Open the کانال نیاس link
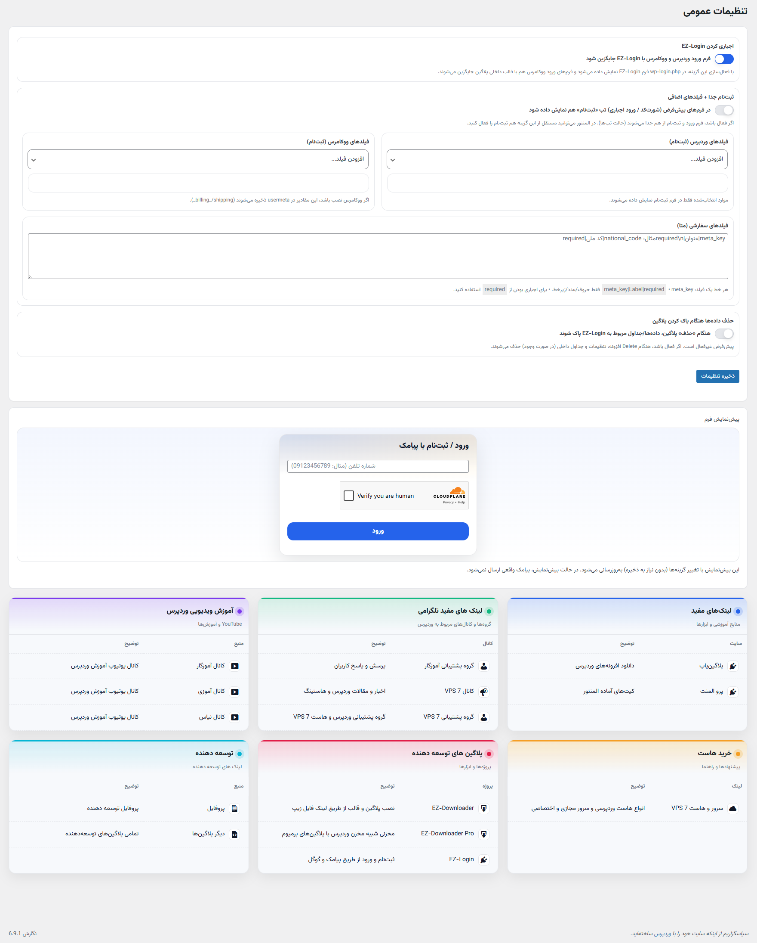Image resolution: width=757 pixels, height=943 pixels. (x=212, y=717)
